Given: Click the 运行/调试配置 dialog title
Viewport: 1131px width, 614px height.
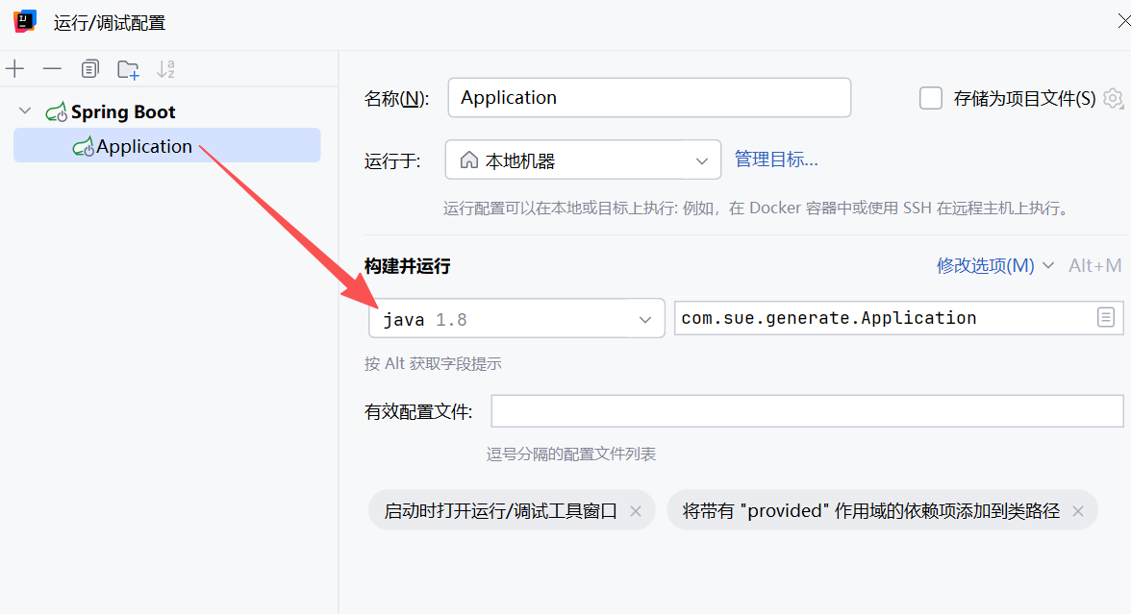Looking at the screenshot, I should click(110, 22).
